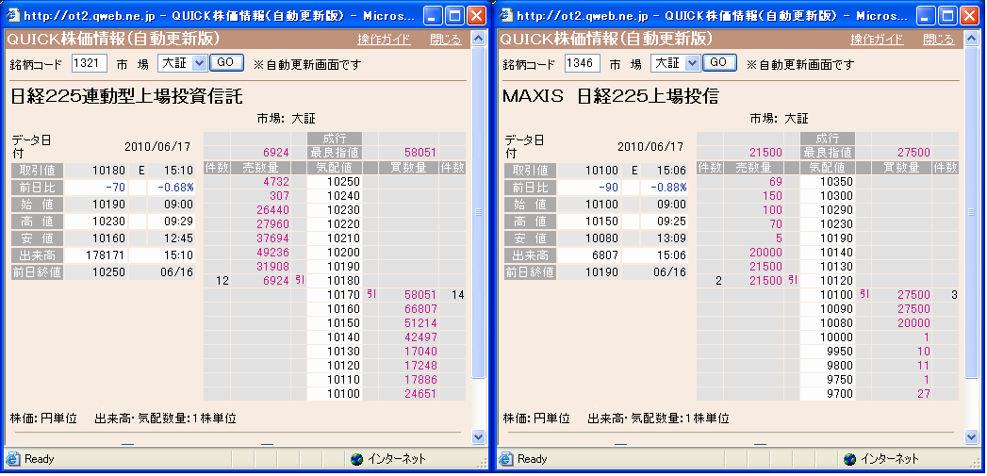Click the vertical scrollbar thumb in left window
The height and width of the screenshot is (476, 987).
[x=478, y=213]
